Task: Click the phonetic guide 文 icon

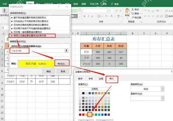Action: (118, 16)
